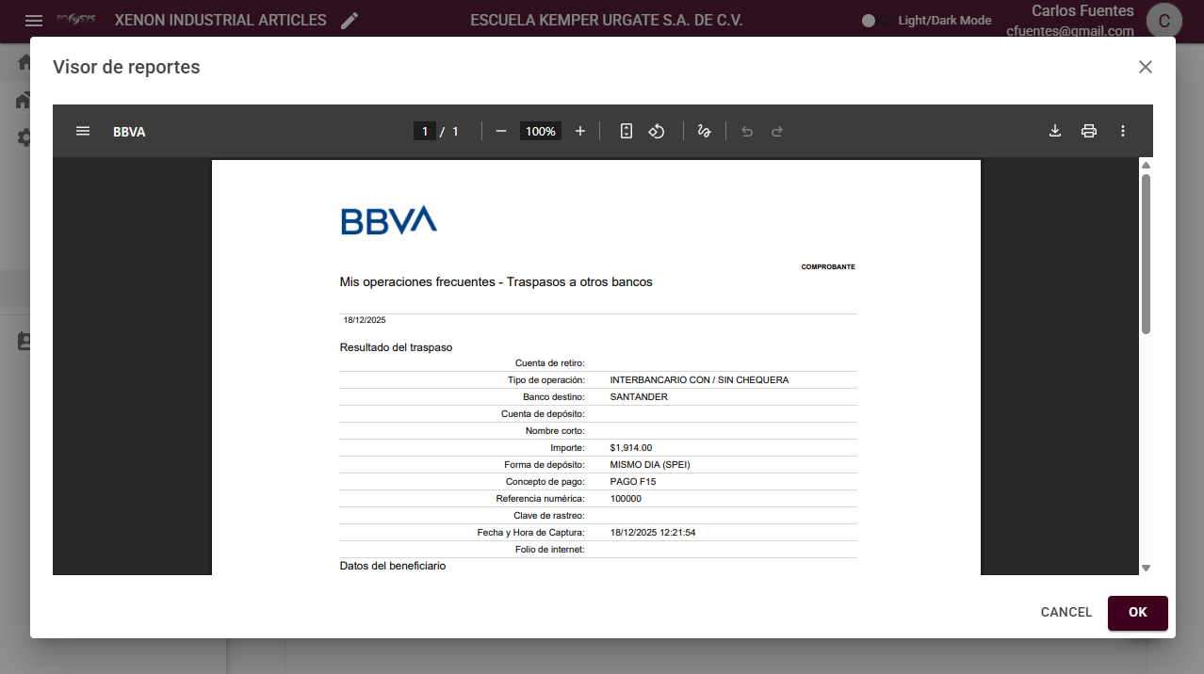Click the PDF page number field
The height and width of the screenshot is (674, 1204).
pyautogui.click(x=425, y=132)
